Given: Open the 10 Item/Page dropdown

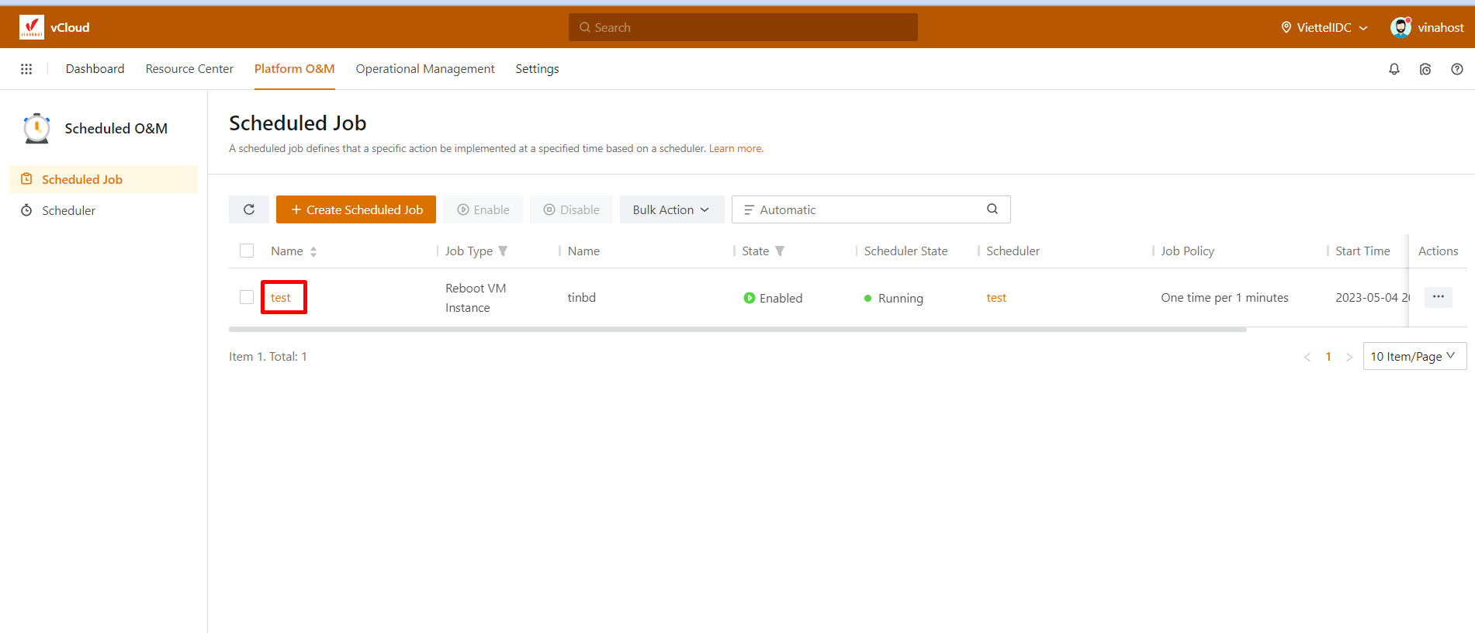Looking at the screenshot, I should click(1414, 356).
